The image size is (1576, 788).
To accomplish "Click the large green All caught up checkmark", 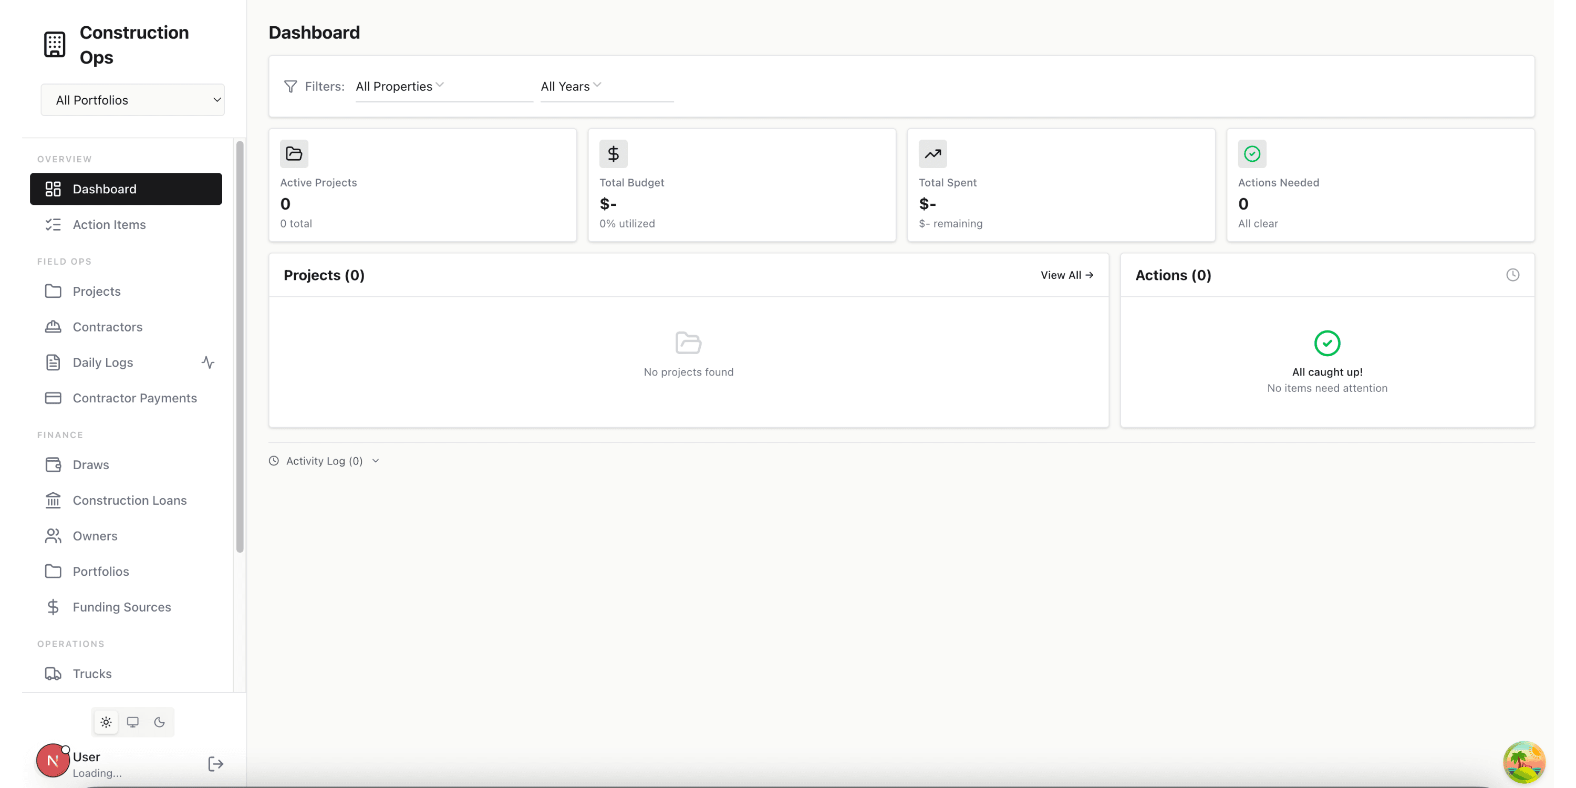I will (1327, 343).
